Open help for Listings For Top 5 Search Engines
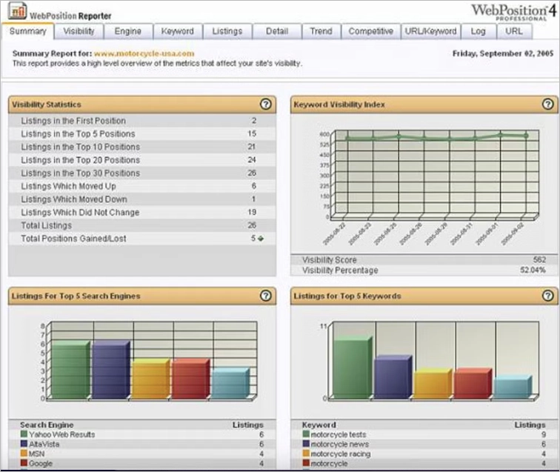 266,296
